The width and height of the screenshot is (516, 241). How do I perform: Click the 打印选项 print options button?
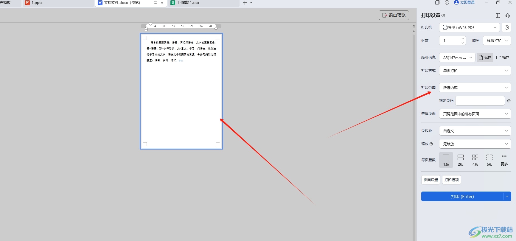click(x=451, y=180)
